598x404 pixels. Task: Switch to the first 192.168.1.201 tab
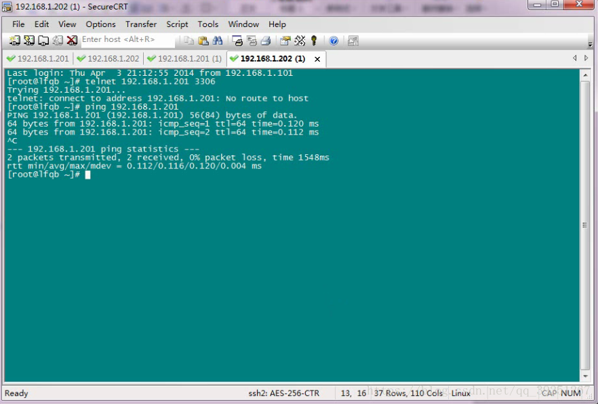click(x=37, y=59)
